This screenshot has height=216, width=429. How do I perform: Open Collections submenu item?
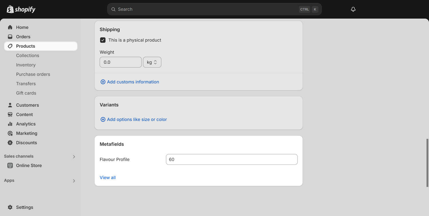27,56
